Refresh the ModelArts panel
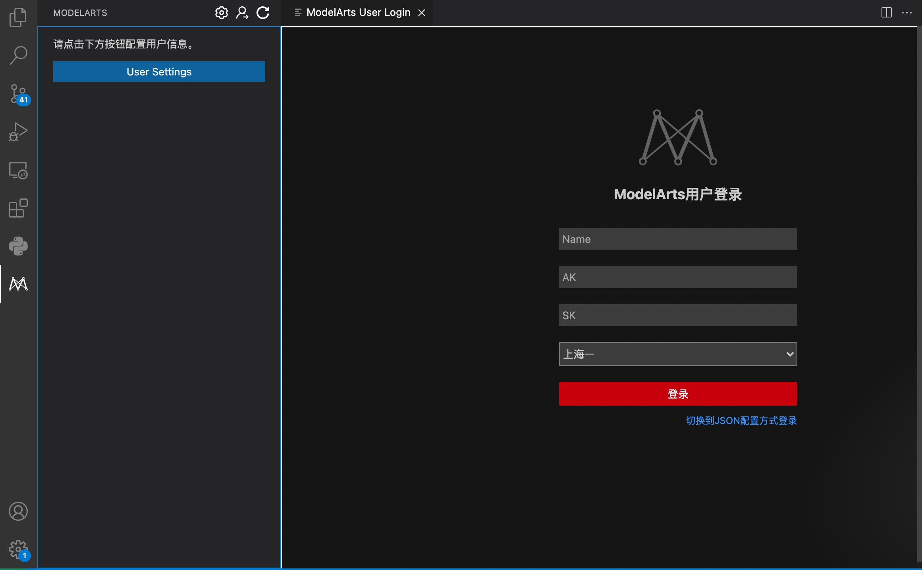 click(x=263, y=13)
